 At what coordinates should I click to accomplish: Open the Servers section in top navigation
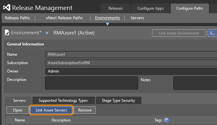pyautogui.click(x=137, y=18)
